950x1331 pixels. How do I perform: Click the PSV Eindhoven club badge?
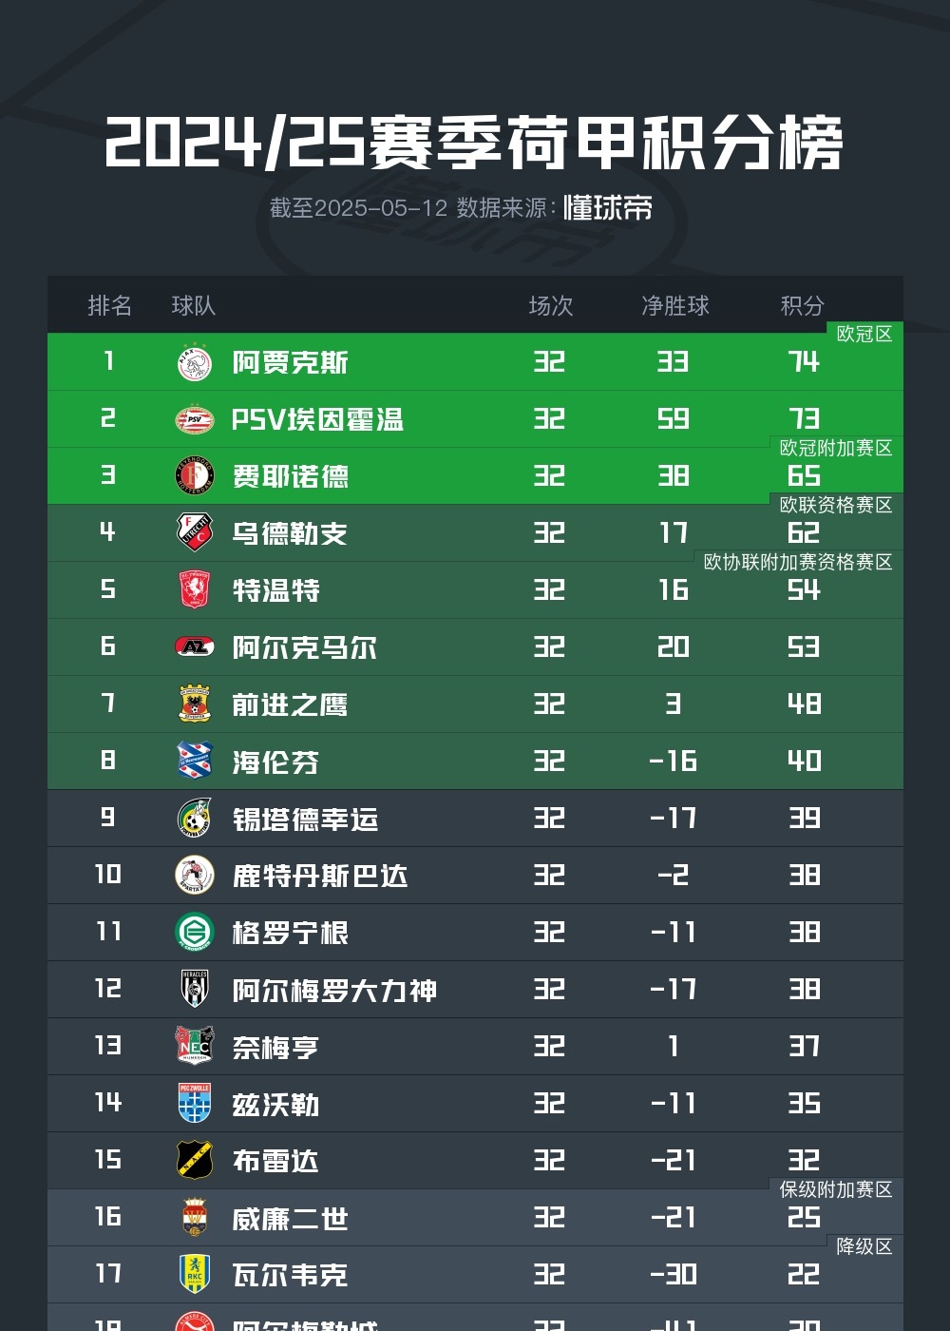[195, 419]
